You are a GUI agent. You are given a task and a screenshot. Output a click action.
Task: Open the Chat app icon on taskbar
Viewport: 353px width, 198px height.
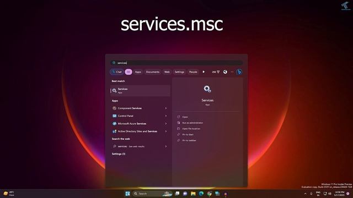pyautogui.click(x=185, y=194)
